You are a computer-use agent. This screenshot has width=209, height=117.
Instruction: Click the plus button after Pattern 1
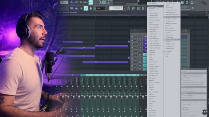[124, 8]
